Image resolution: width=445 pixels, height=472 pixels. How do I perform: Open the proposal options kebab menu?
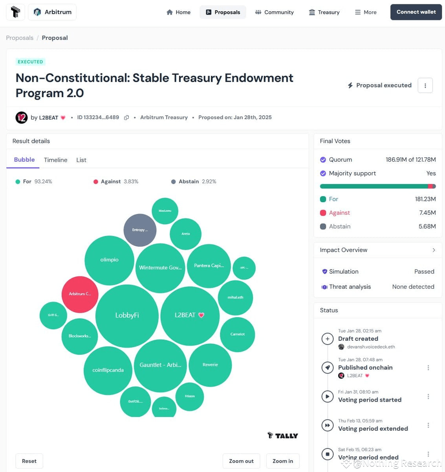[x=425, y=85]
